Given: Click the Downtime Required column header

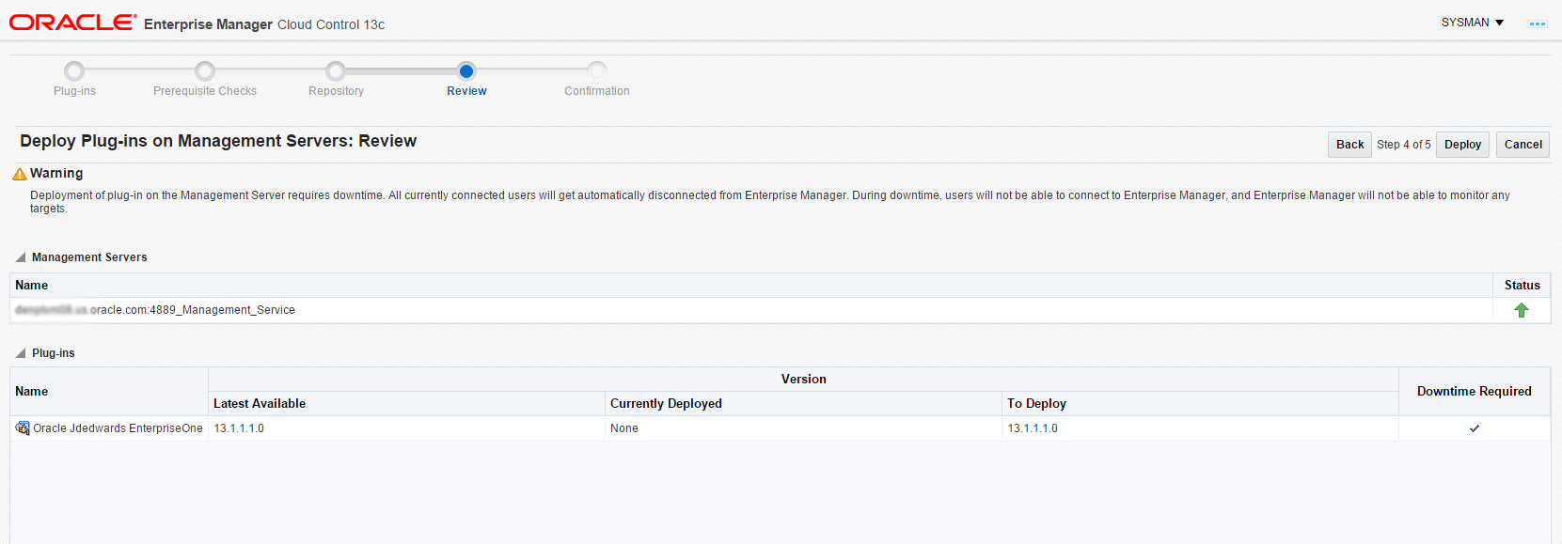Looking at the screenshot, I should pyautogui.click(x=1474, y=392).
